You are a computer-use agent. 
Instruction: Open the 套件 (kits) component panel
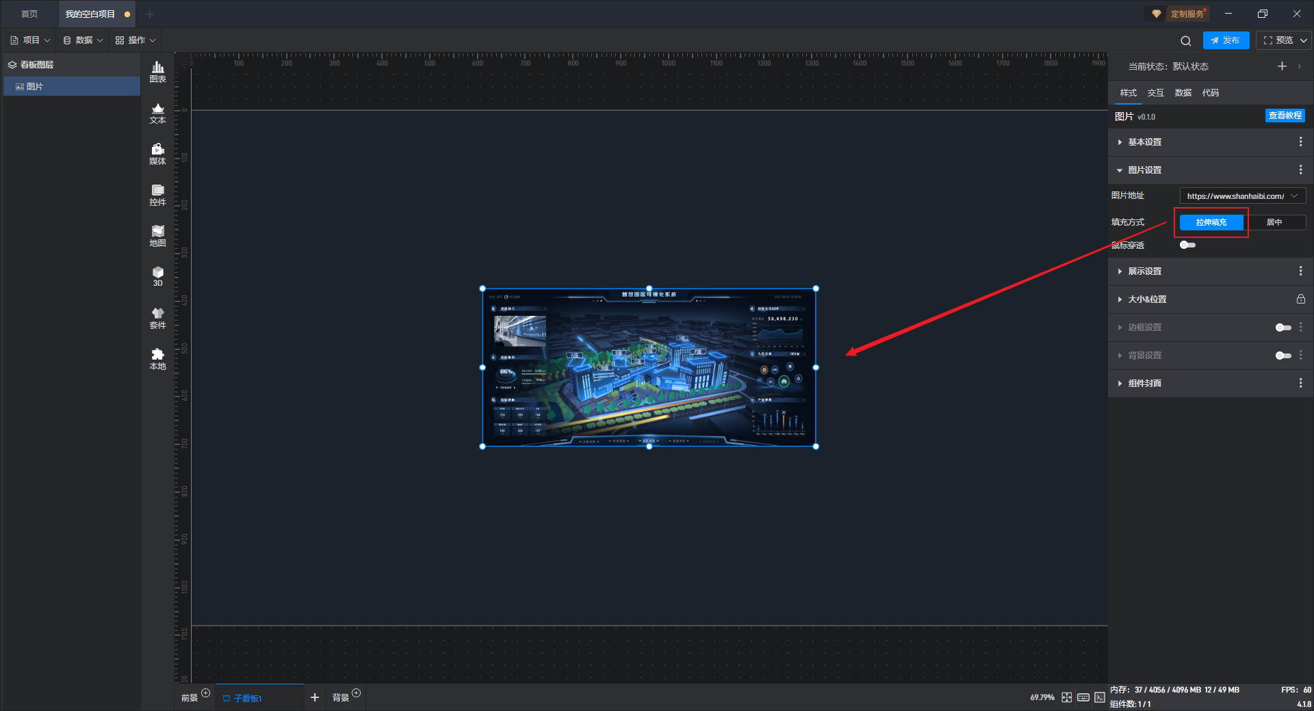tap(157, 318)
